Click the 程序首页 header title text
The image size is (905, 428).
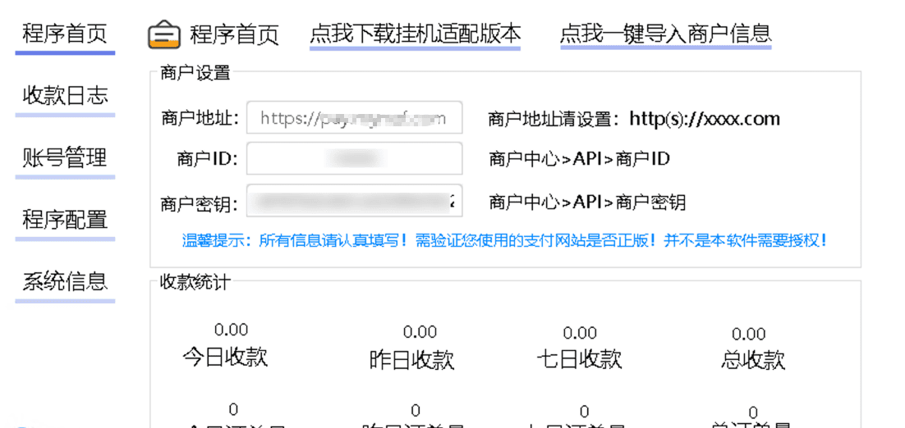[x=234, y=34]
